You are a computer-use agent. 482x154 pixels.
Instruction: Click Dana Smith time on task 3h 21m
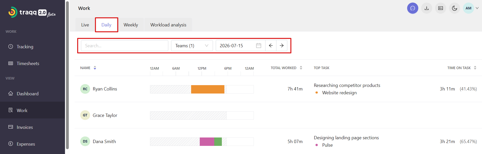point(447,142)
